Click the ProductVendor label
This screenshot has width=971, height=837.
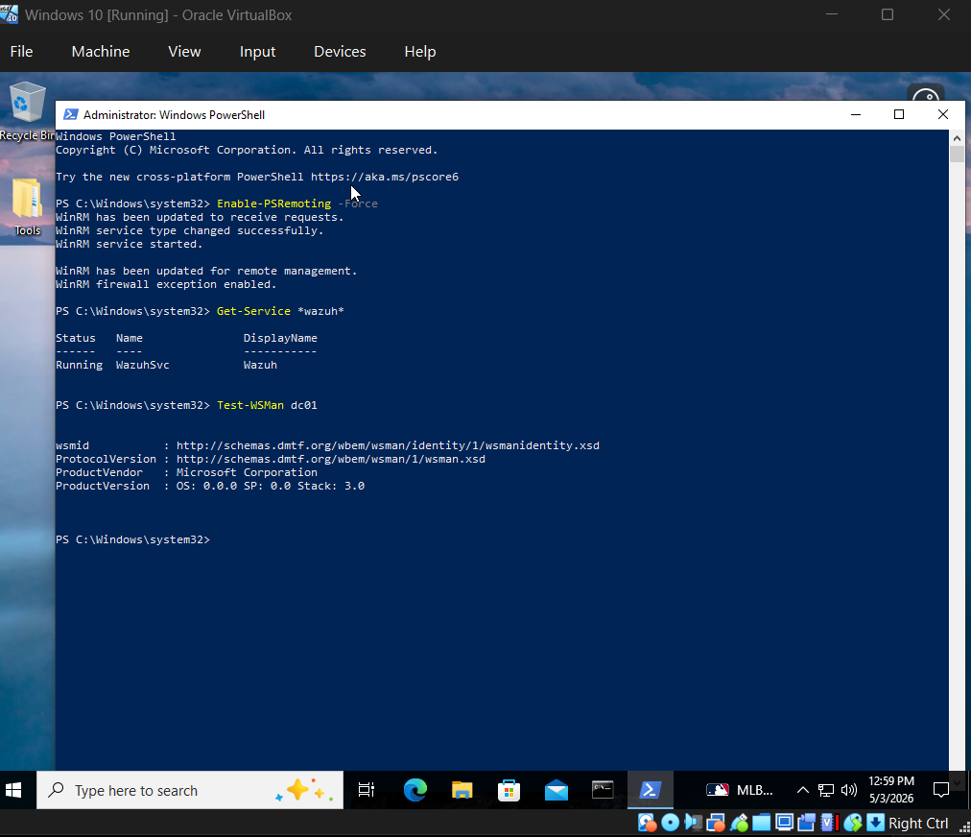click(99, 472)
